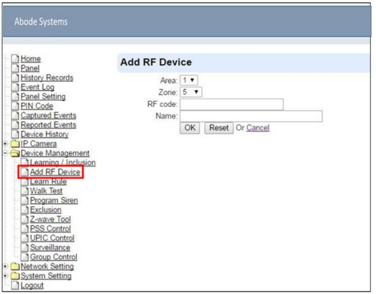Open Learning / Inclusion page
Screen dimensions: 376x294
pos(63,163)
